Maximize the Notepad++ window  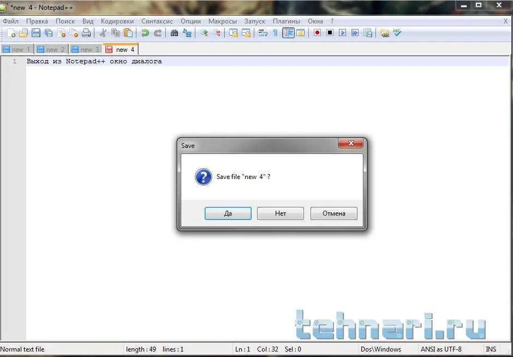coord(479,5)
